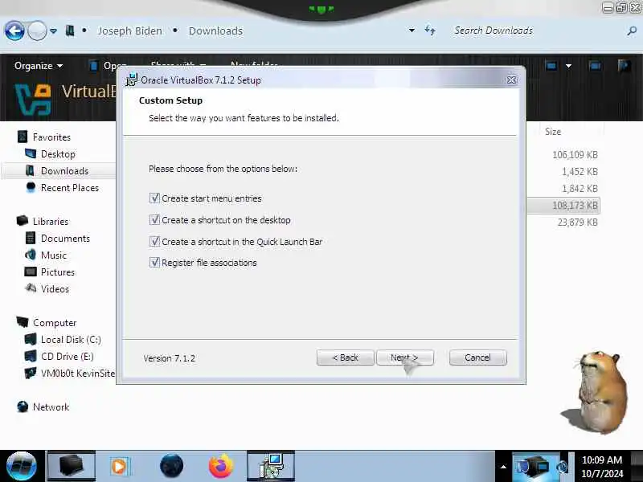Click the Explorer back arrow button

pos(14,31)
